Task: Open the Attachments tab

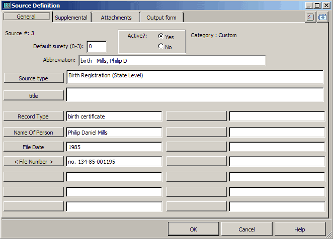Action: pos(116,18)
